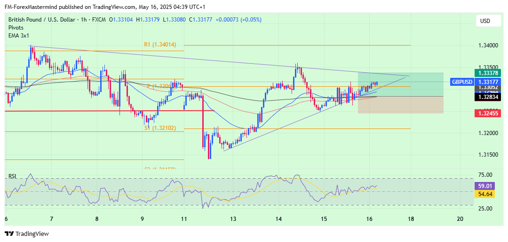Screen dimensions: 508x242
Task: Click the 25.00 RSI axis label
Action: coord(485,208)
